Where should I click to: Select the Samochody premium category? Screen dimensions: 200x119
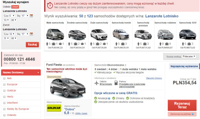point(143,35)
